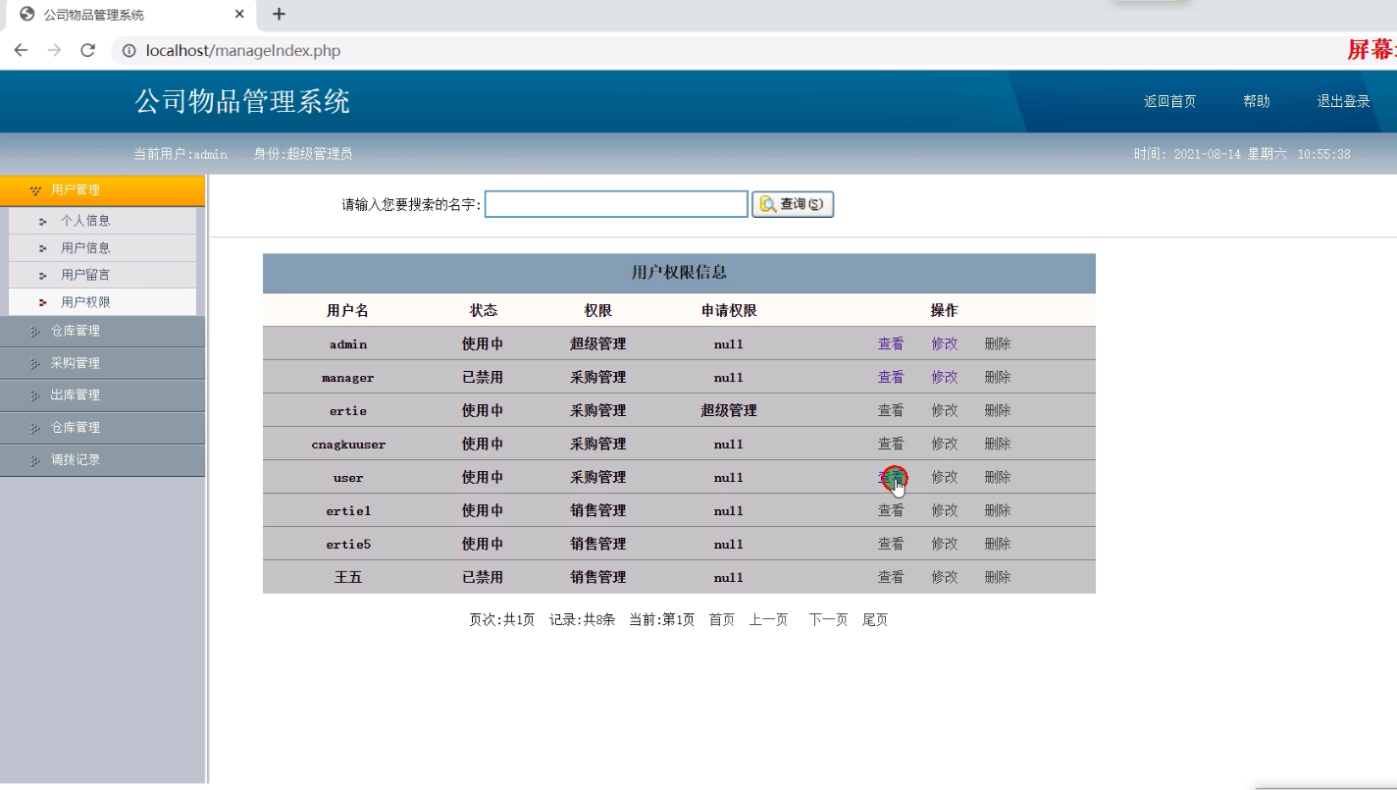The image size is (1397, 790).
Task: Click 查看 for the manager row
Action: coord(891,377)
